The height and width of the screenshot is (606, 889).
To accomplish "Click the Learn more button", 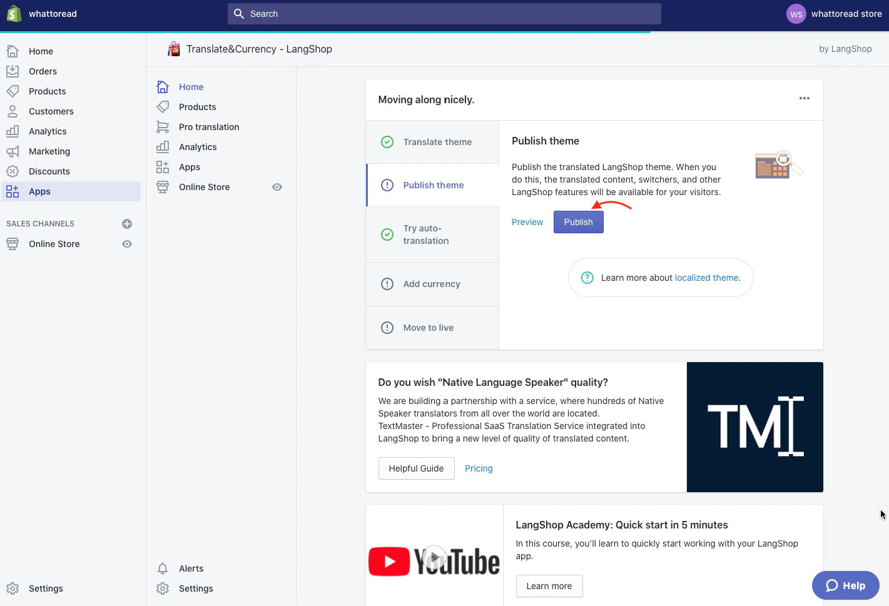I will [549, 586].
